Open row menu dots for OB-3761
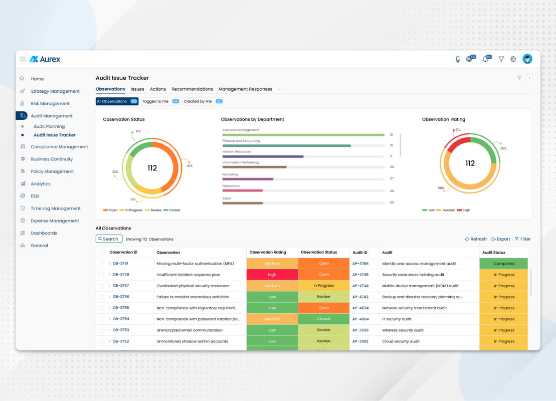556x401 pixels. [110, 264]
